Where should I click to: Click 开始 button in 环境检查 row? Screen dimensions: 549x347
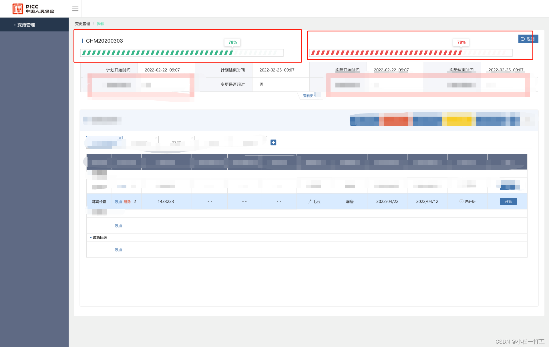pos(508,201)
